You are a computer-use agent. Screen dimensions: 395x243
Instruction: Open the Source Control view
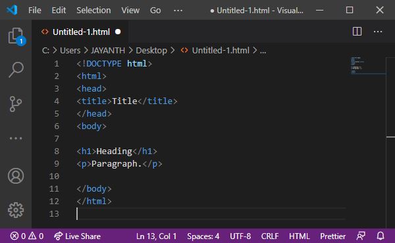coord(16,104)
